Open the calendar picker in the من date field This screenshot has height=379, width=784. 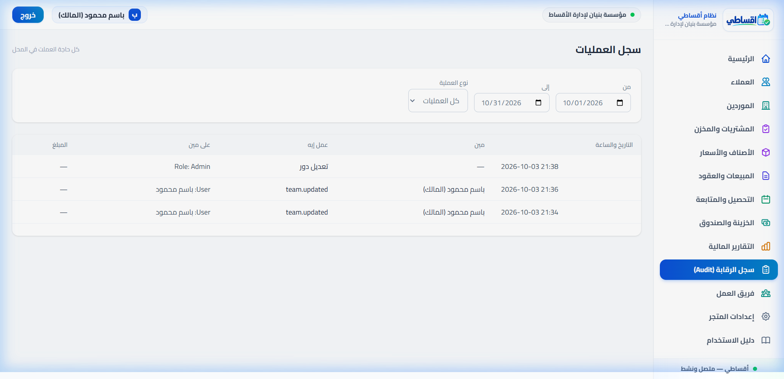point(620,103)
